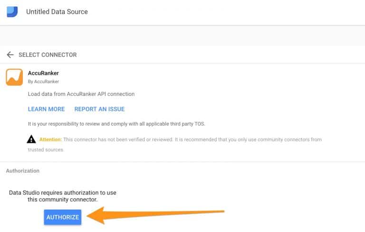
Task: Click the Authorization section heading
Action: click(23, 171)
